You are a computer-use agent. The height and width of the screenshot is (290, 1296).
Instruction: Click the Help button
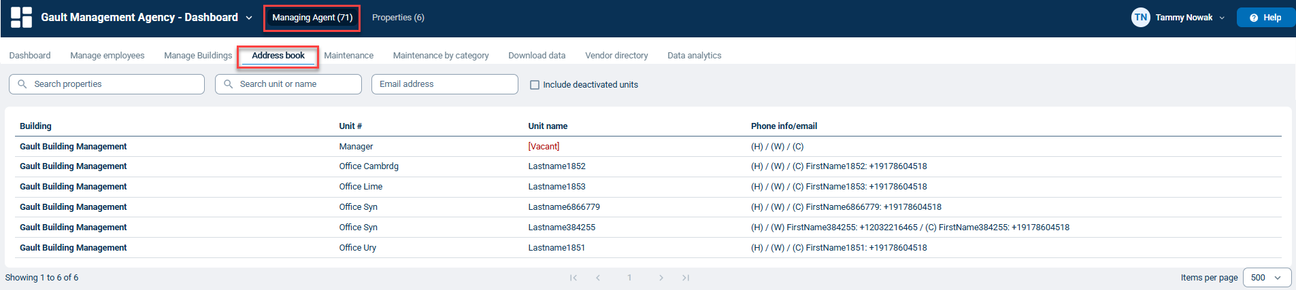tap(1265, 18)
